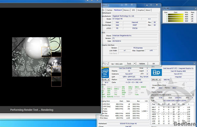
Task: Click the Intel HD Graphics 4600 name field
Action: pyautogui.click(x=178, y=71)
